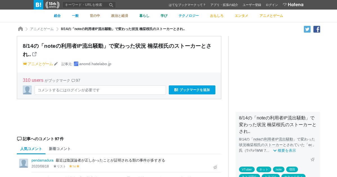Click pendamadura's avatar thumbnail

pyautogui.click(x=24, y=163)
